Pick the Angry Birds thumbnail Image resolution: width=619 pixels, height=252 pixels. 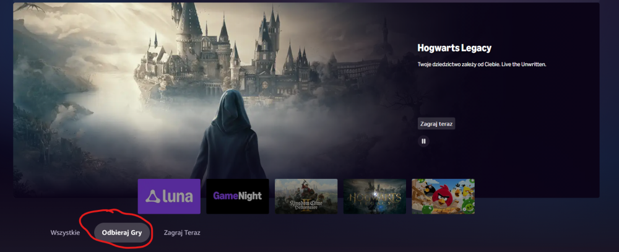click(443, 196)
